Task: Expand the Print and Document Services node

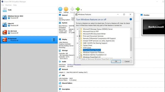Action: click(x=77, y=36)
